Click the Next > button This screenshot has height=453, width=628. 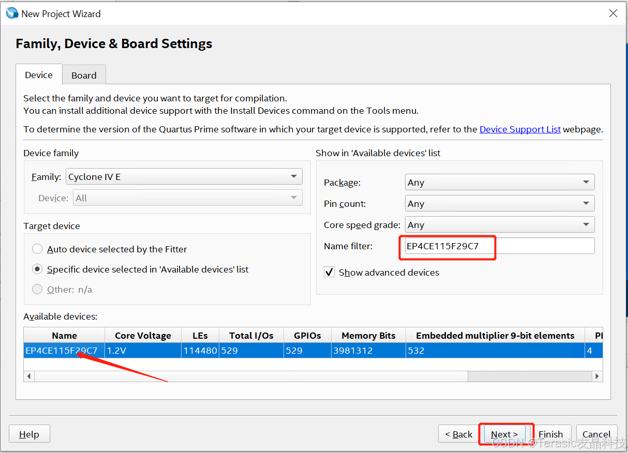tap(504, 434)
